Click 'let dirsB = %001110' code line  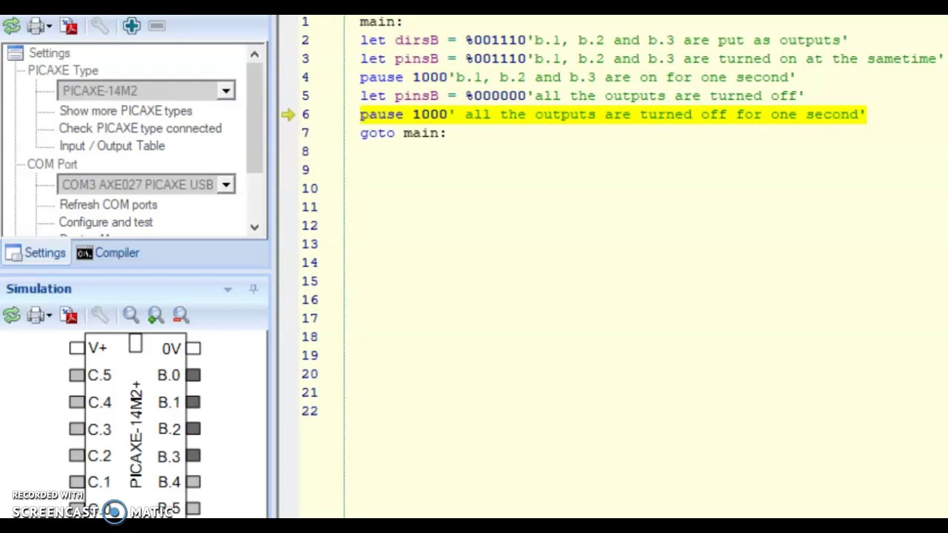coord(443,40)
